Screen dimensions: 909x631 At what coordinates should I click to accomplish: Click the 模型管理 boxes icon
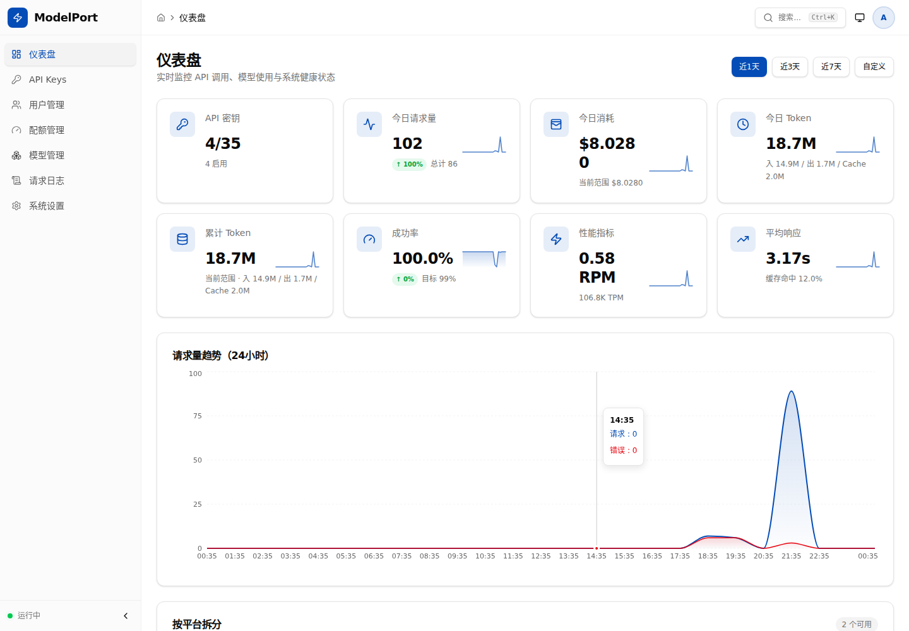16,155
